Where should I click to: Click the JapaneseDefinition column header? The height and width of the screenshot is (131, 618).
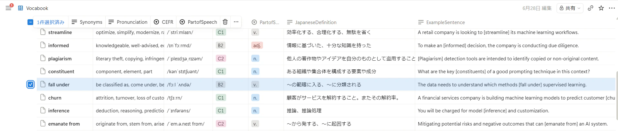[x=312, y=22]
